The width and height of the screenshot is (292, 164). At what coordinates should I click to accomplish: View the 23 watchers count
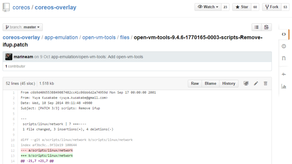click(x=225, y=7)
